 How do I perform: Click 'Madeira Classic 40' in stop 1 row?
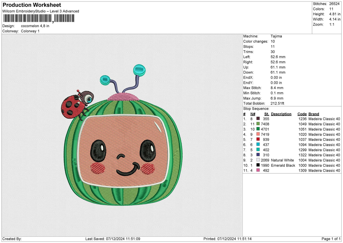click(x=324, y=119)
